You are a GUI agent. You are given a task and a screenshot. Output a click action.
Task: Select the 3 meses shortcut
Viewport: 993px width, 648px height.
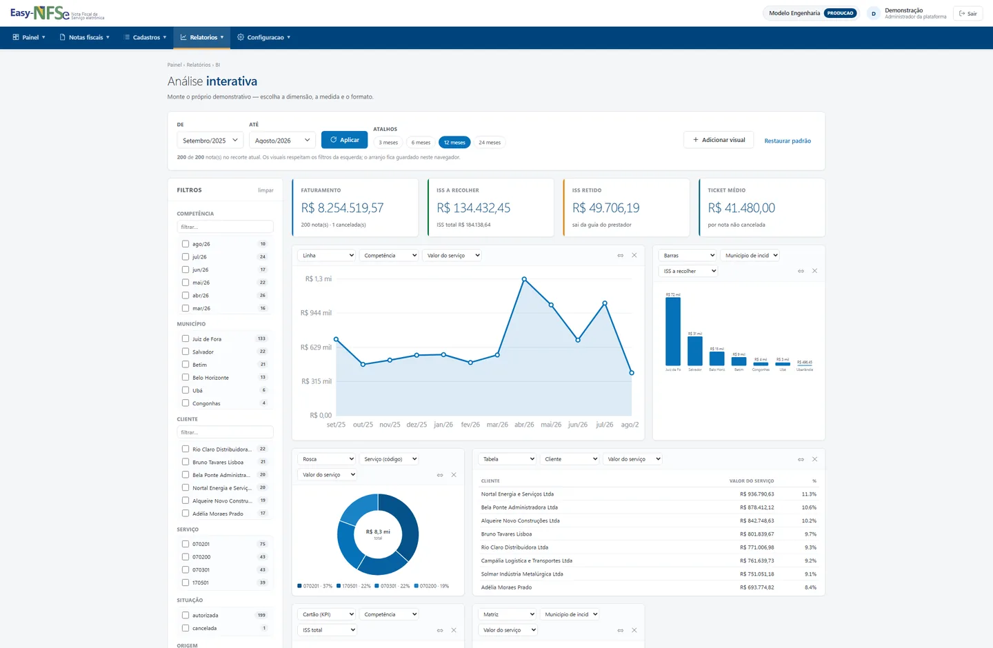[x=388, y=143]
